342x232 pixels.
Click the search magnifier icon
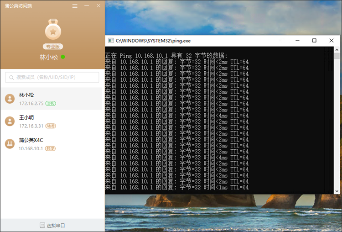click(x=11, y=78)
